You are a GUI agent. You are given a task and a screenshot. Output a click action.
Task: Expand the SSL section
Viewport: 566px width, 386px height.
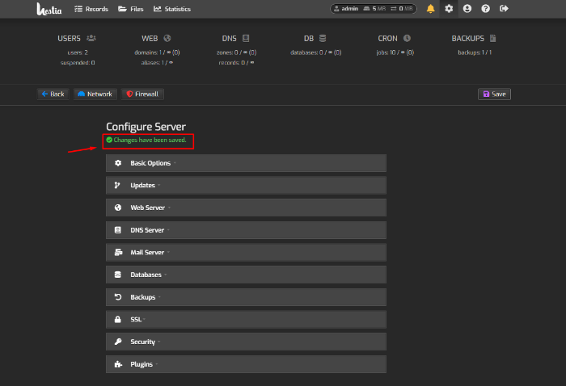click(x=246, y=319)
